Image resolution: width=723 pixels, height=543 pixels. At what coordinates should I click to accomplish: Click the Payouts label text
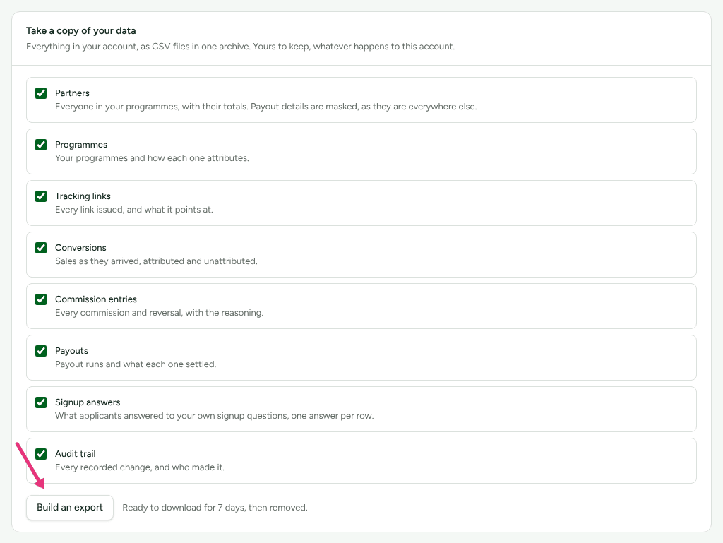[x=71, y=351]
